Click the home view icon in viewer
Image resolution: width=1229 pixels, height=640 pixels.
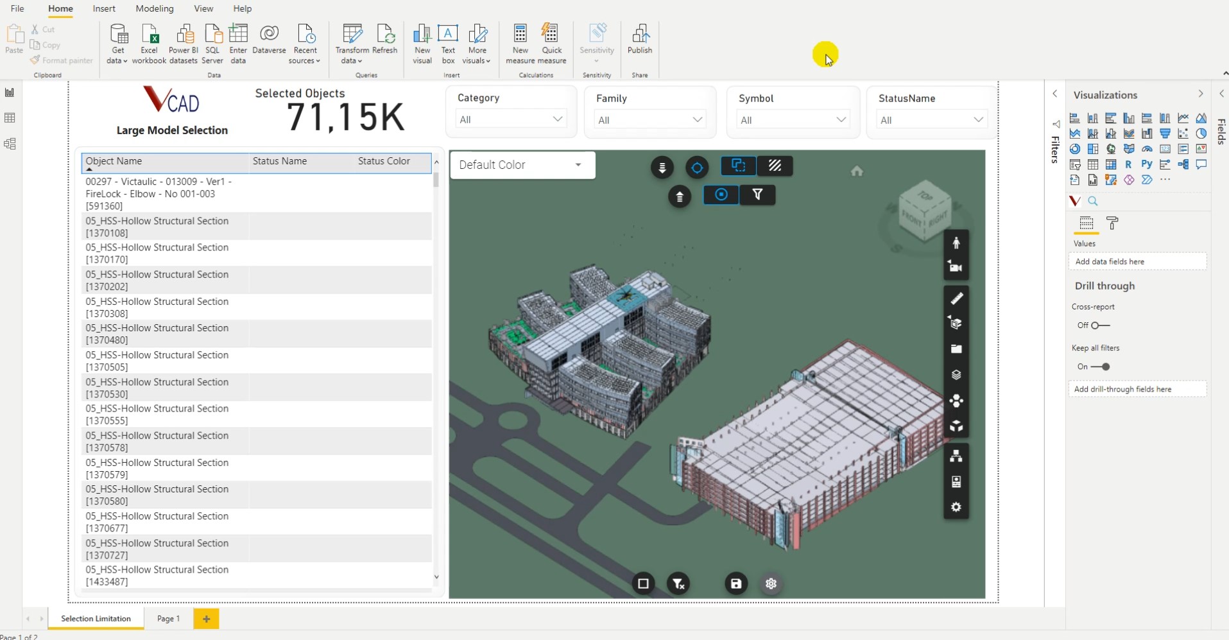[857, 171]
